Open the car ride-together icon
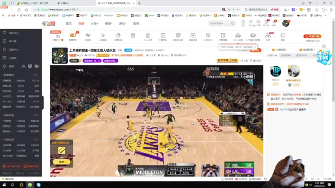 pos(238,37)
